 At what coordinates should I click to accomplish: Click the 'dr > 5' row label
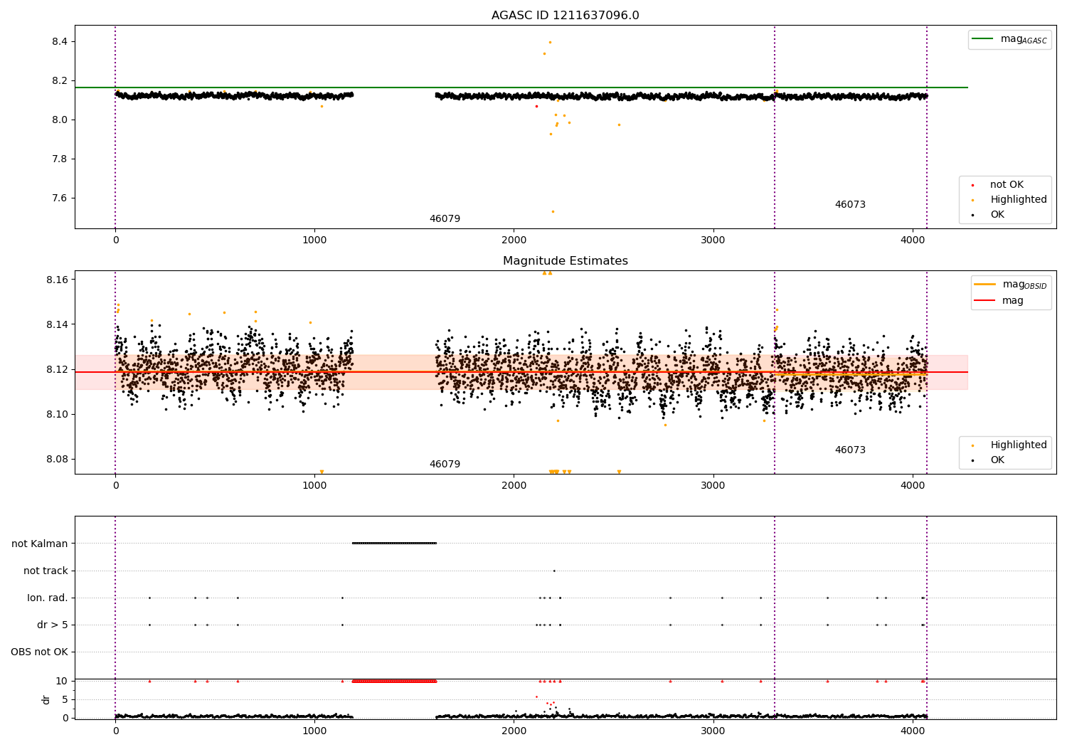pyautogui.click(x=53, y=625)
